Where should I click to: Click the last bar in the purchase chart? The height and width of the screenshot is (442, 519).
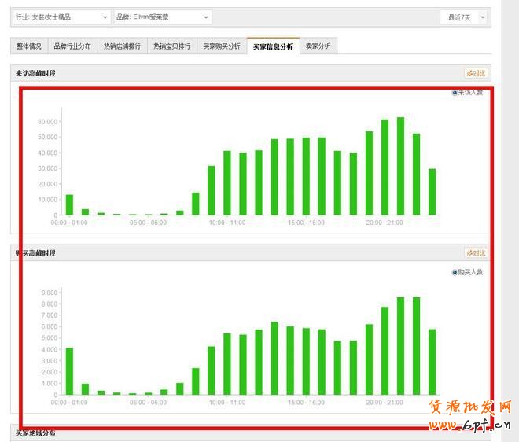pyautogui.click(x=432, y=362)
